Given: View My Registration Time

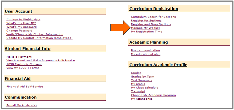Looking at the screenshot, I should click(146, 32).
